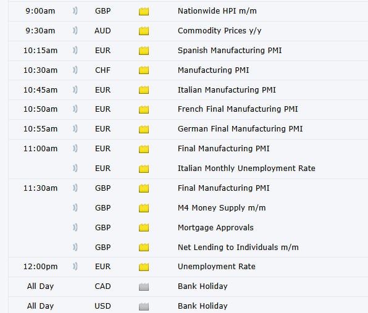
Task: Select the 10:30am time cell
Action: coord(40,70)
